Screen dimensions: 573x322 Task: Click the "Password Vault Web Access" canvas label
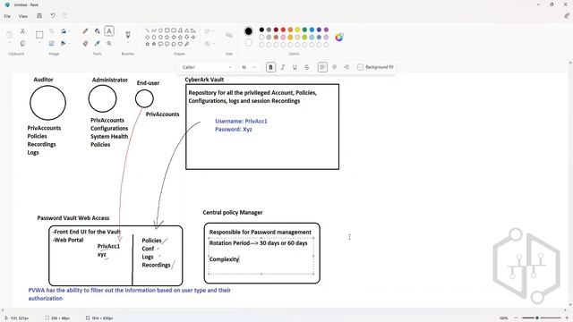tap(73, 218)
